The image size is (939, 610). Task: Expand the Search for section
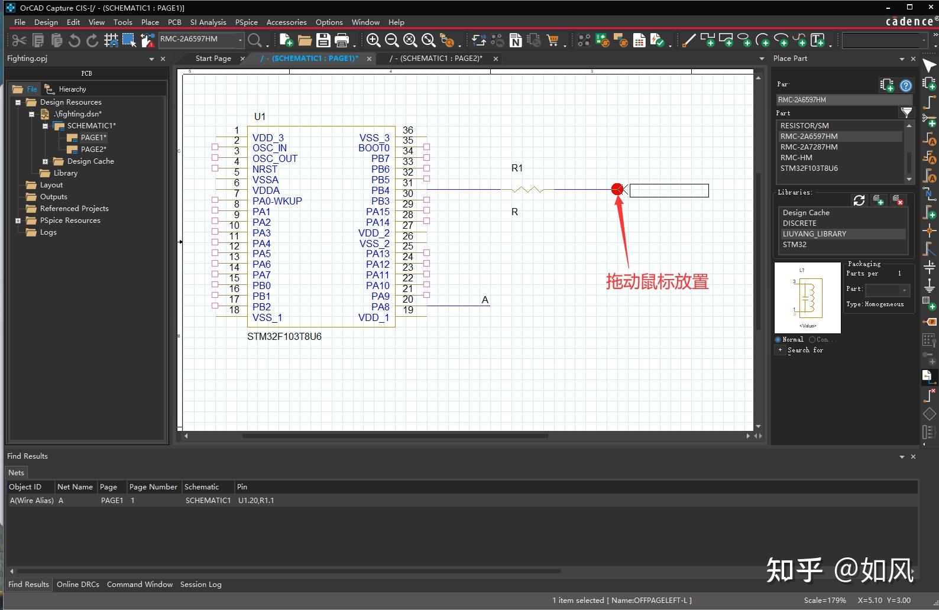coord(780,350)
